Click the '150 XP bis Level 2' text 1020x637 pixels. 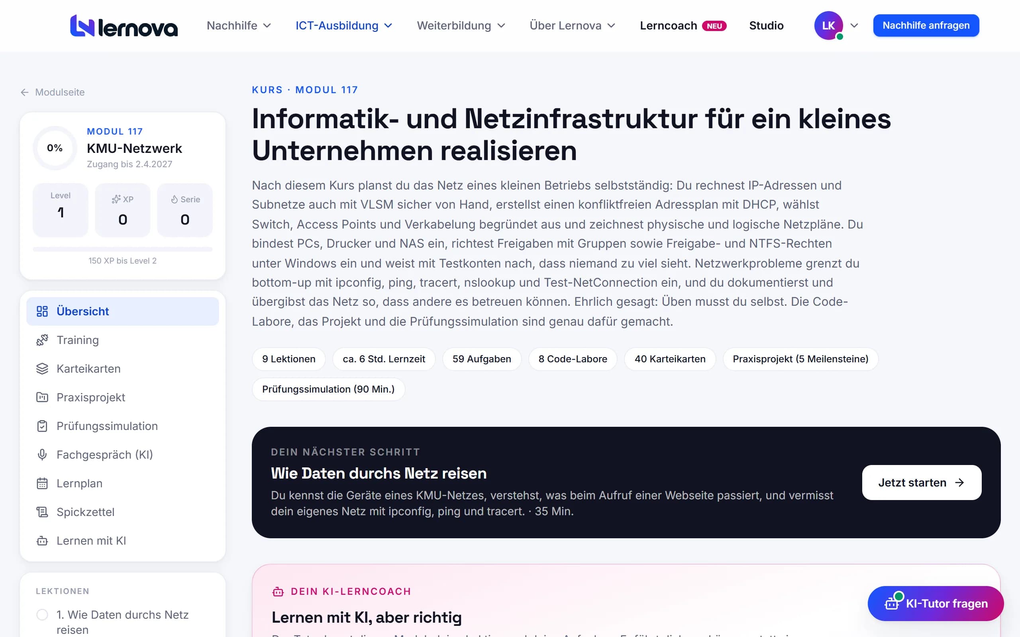point(123,261)
